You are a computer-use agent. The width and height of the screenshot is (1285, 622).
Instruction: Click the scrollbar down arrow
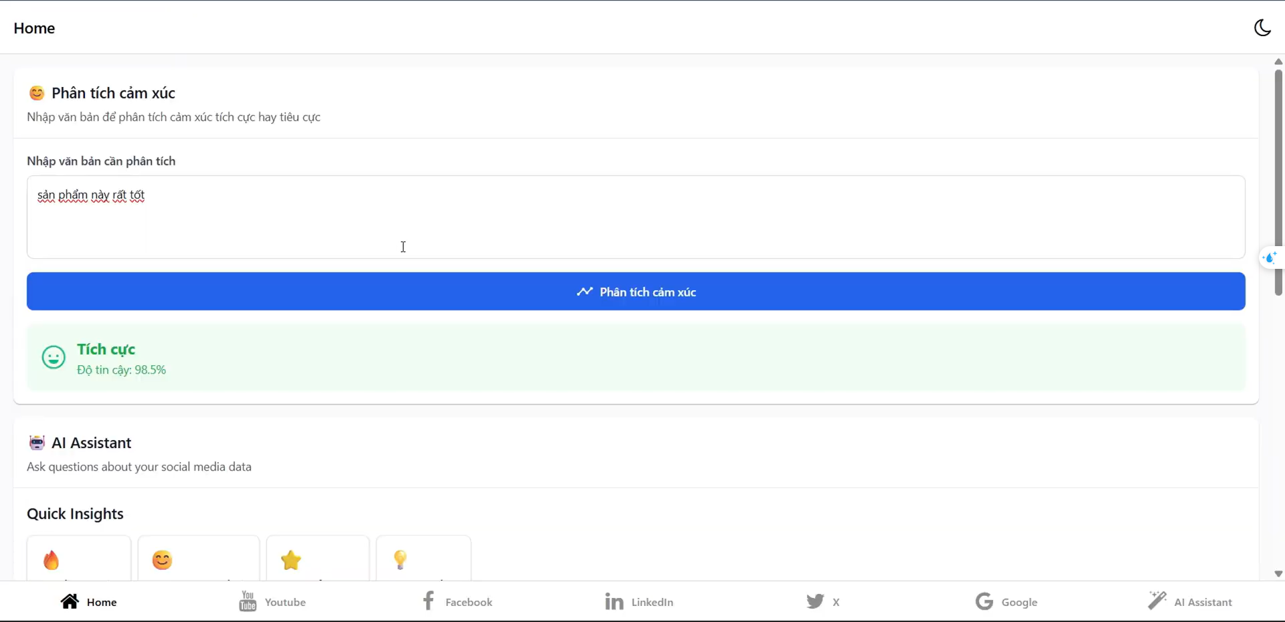[1278, 574]
